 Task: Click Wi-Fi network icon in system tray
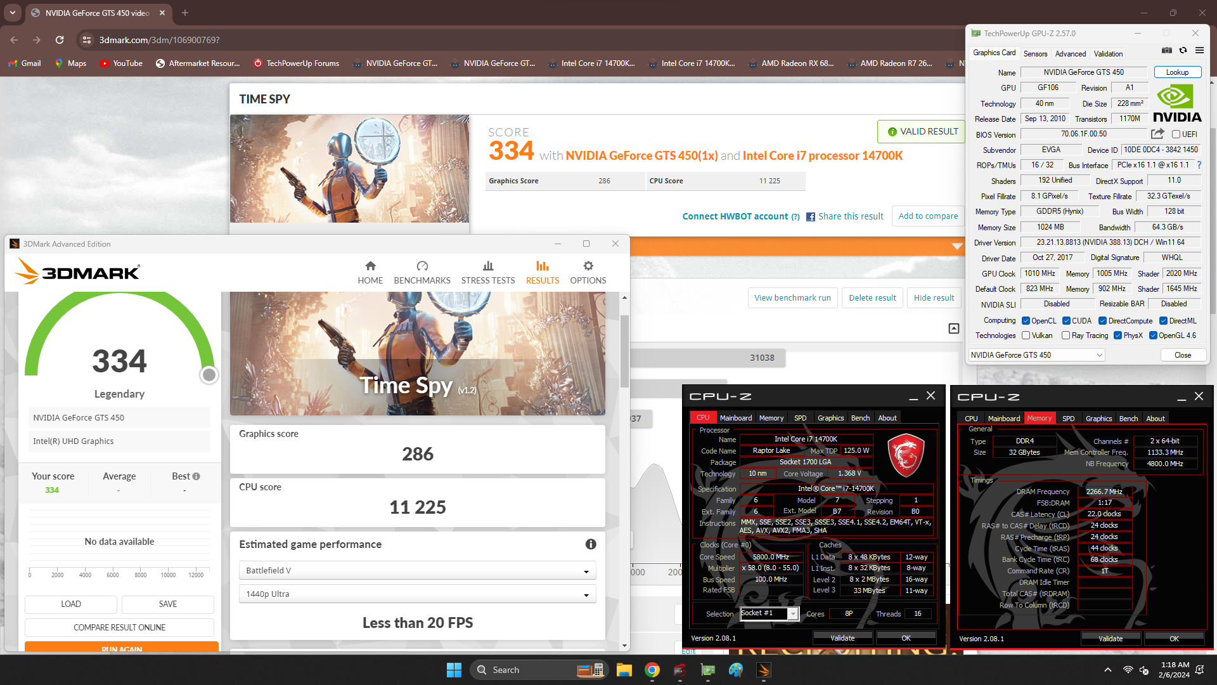pyautogui.click(x=1128, y=670)
